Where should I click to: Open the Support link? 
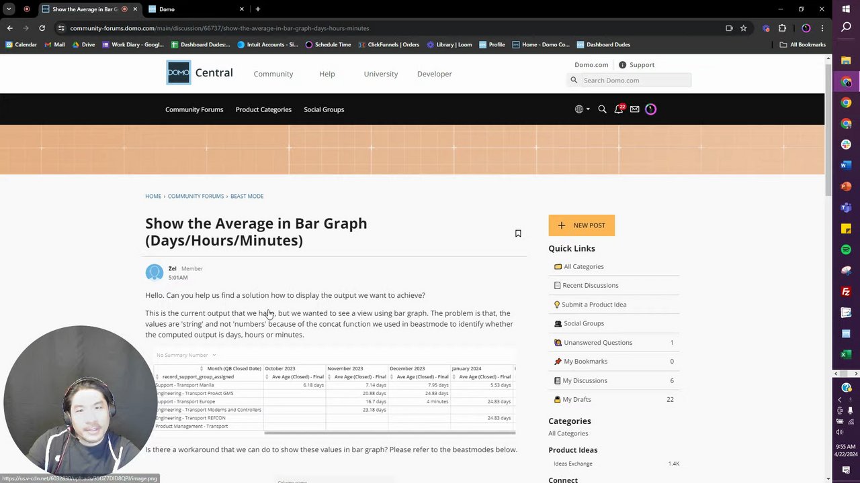click(x=636, y=65)
